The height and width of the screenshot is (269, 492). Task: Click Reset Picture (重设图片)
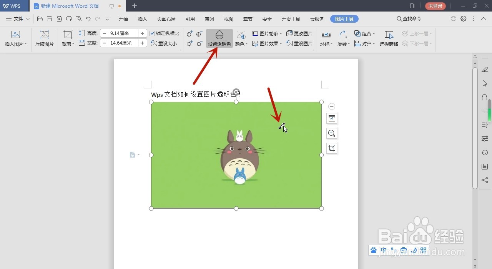tap(299, 43)
